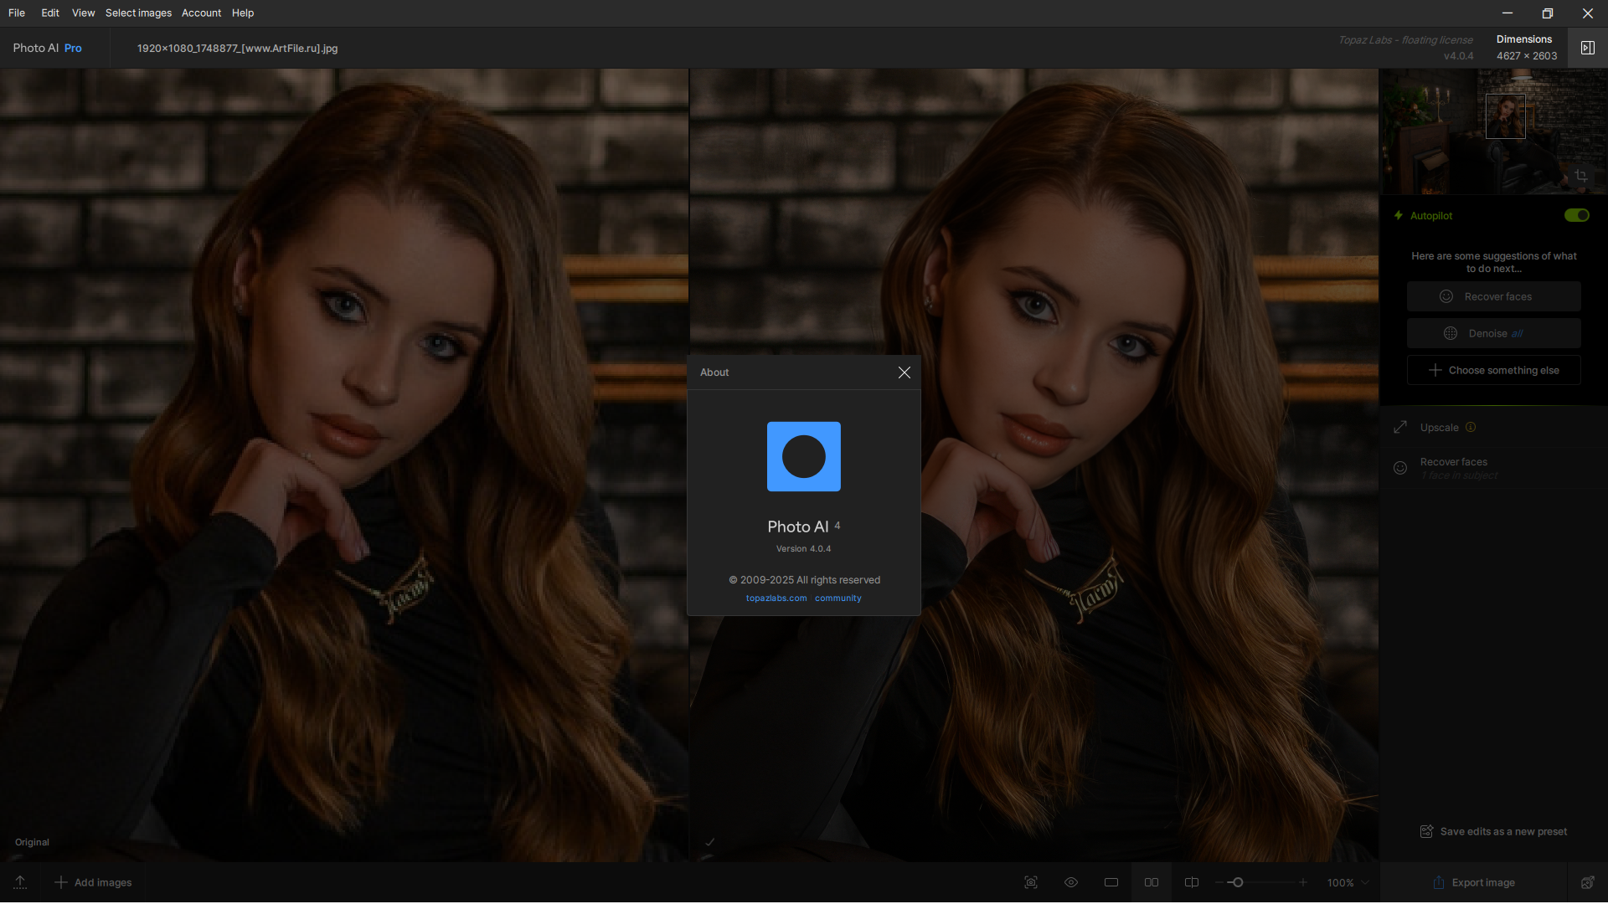1608x904 pixels.
Task: Click the crop icon under the navigator thumbnail
Action: click(x=1581, y=176)
